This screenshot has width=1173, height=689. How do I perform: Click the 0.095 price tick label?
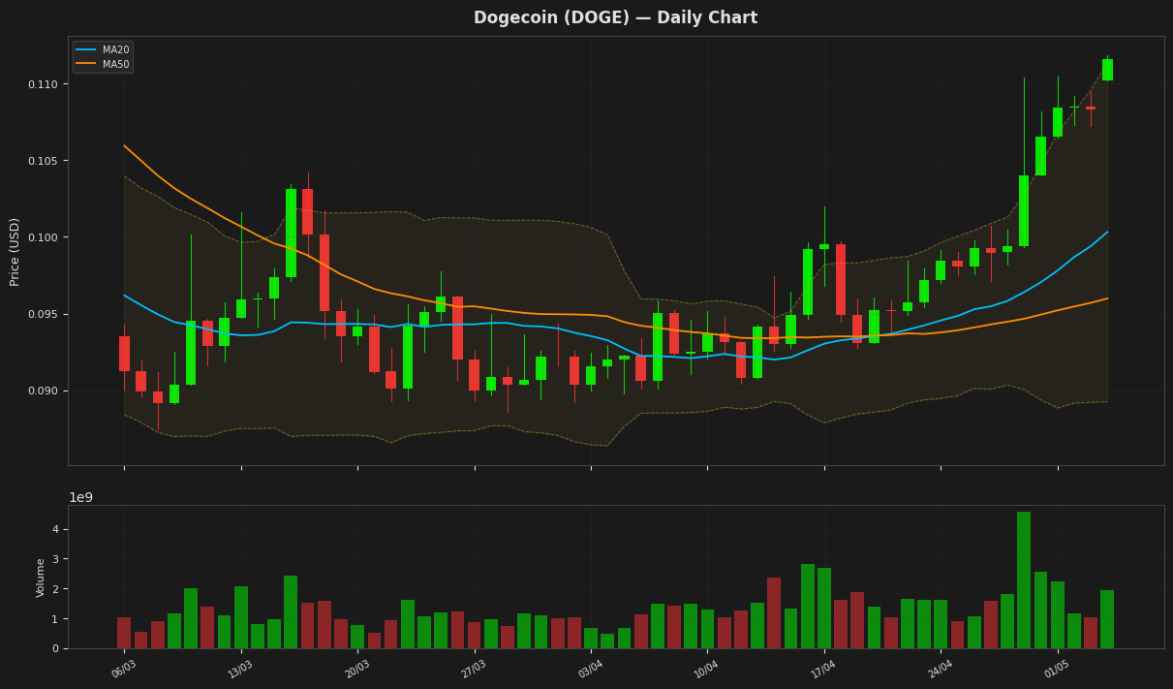click(x=43, y=314)
